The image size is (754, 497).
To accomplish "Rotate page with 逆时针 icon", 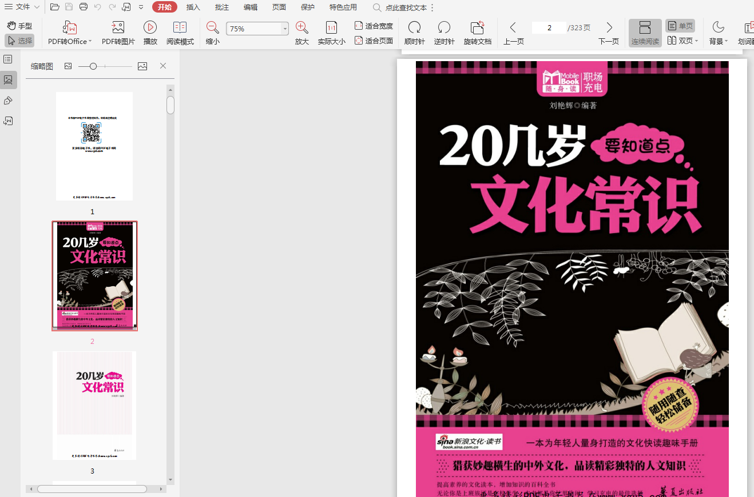I will pyautogui.click(x=444, y=27).
